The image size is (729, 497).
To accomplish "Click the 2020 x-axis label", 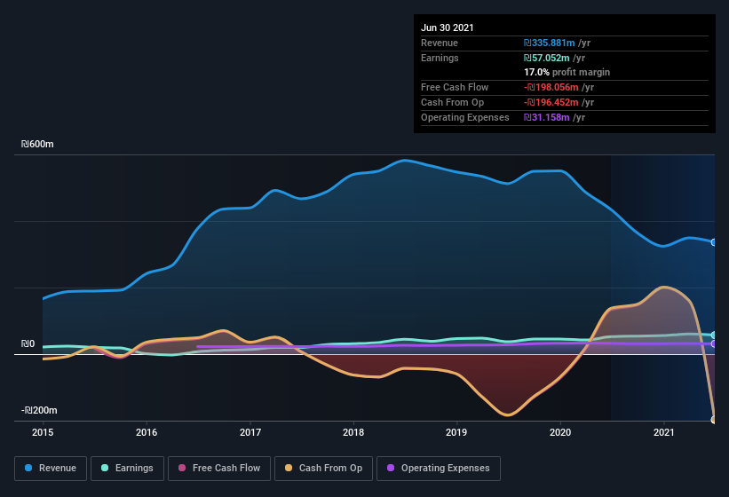I will 560,432.
